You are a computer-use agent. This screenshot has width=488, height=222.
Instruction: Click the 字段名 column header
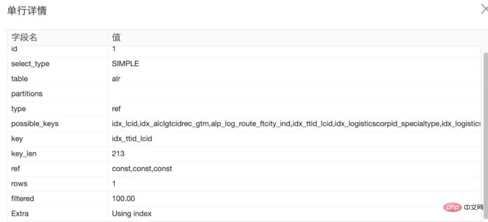click(x=24, y=37)
